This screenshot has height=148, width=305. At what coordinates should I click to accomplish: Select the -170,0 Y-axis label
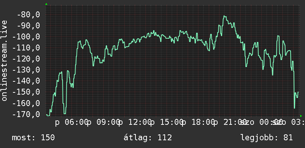[26, 114]
